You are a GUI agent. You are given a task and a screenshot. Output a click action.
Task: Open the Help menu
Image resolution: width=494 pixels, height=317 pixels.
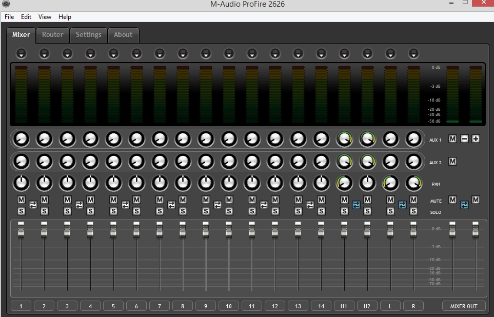[65, 17]
